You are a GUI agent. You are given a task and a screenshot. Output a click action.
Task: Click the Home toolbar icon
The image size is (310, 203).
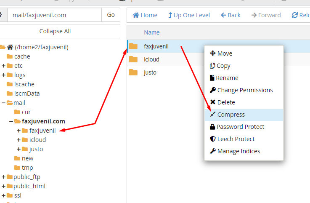tap(145, 15)
